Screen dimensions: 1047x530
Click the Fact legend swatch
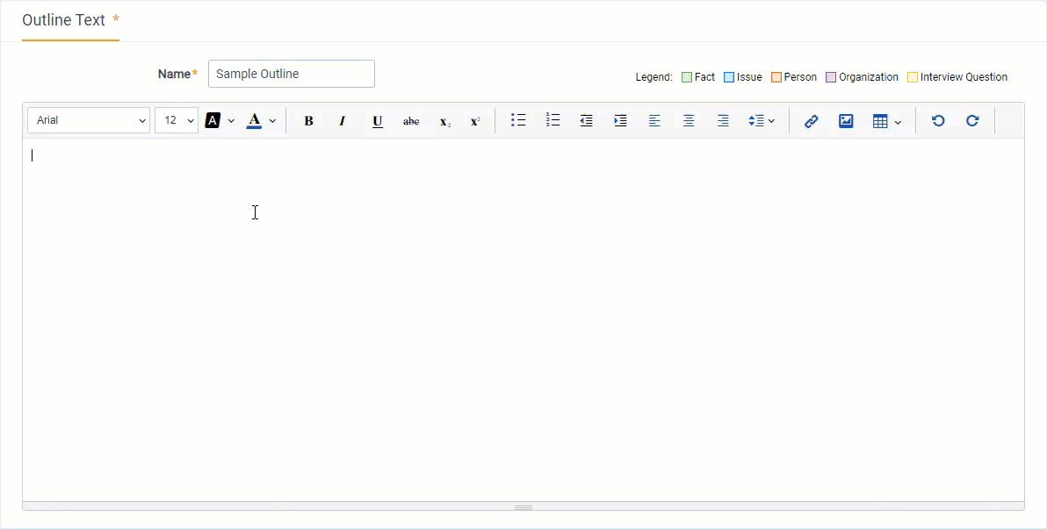pos(686,77)
